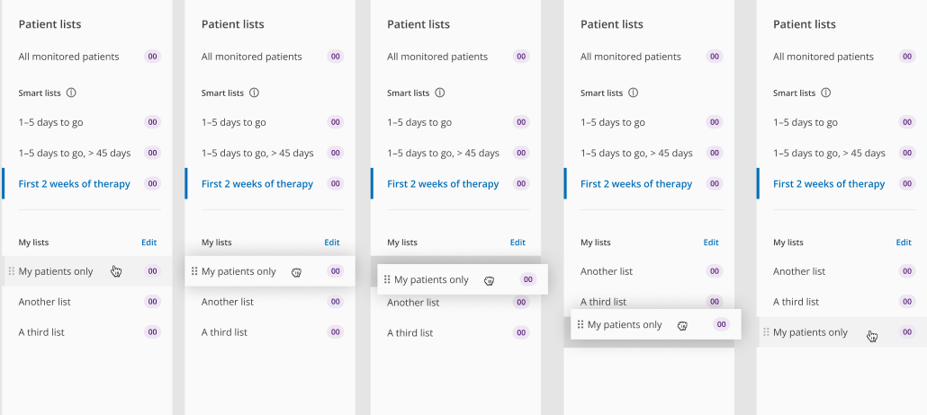This screenshot has height=415, width=927.
Task: Click Smart lists info icon in leftmost panel
Action: (x=72, y=93)
